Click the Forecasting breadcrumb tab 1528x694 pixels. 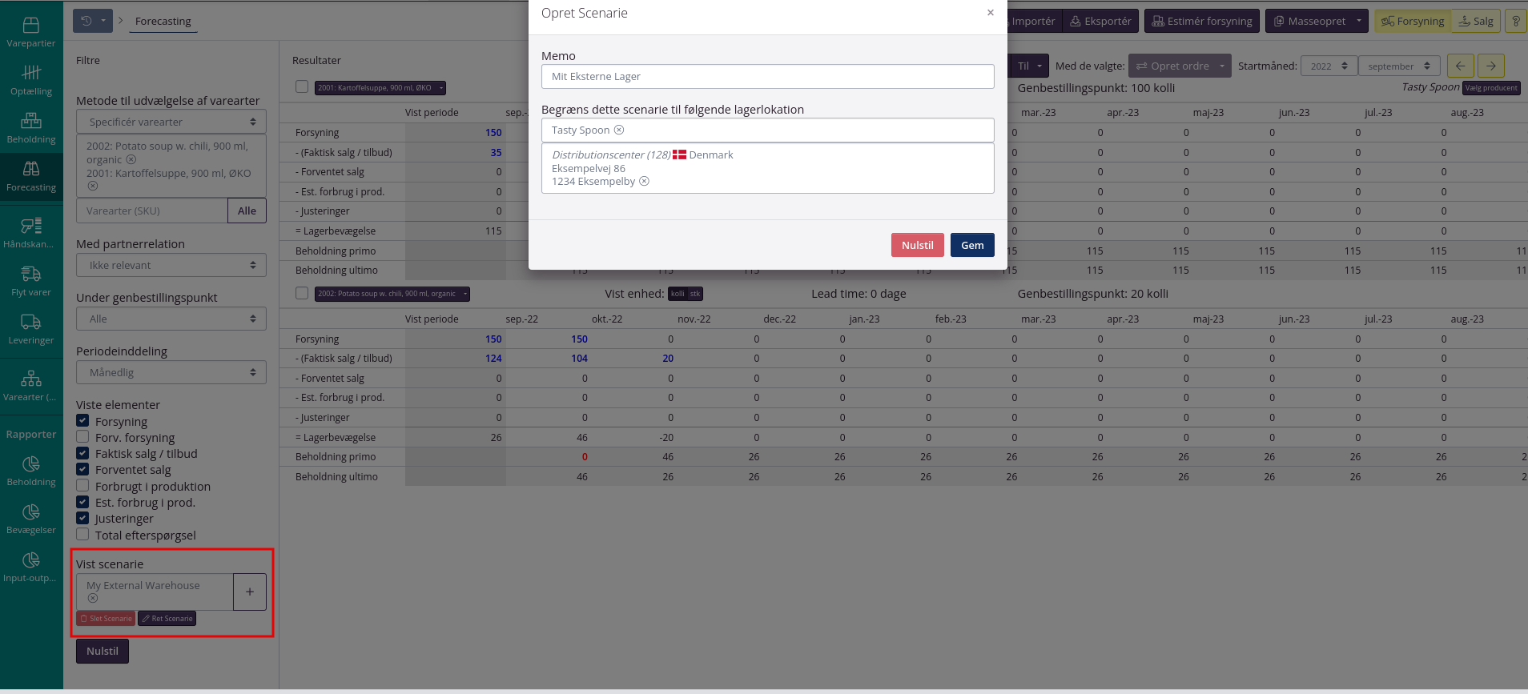[163, 22]
